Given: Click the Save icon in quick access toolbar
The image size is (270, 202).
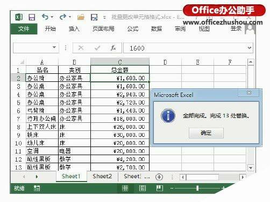Looking at the screenshot, I should tap(32, 17).
